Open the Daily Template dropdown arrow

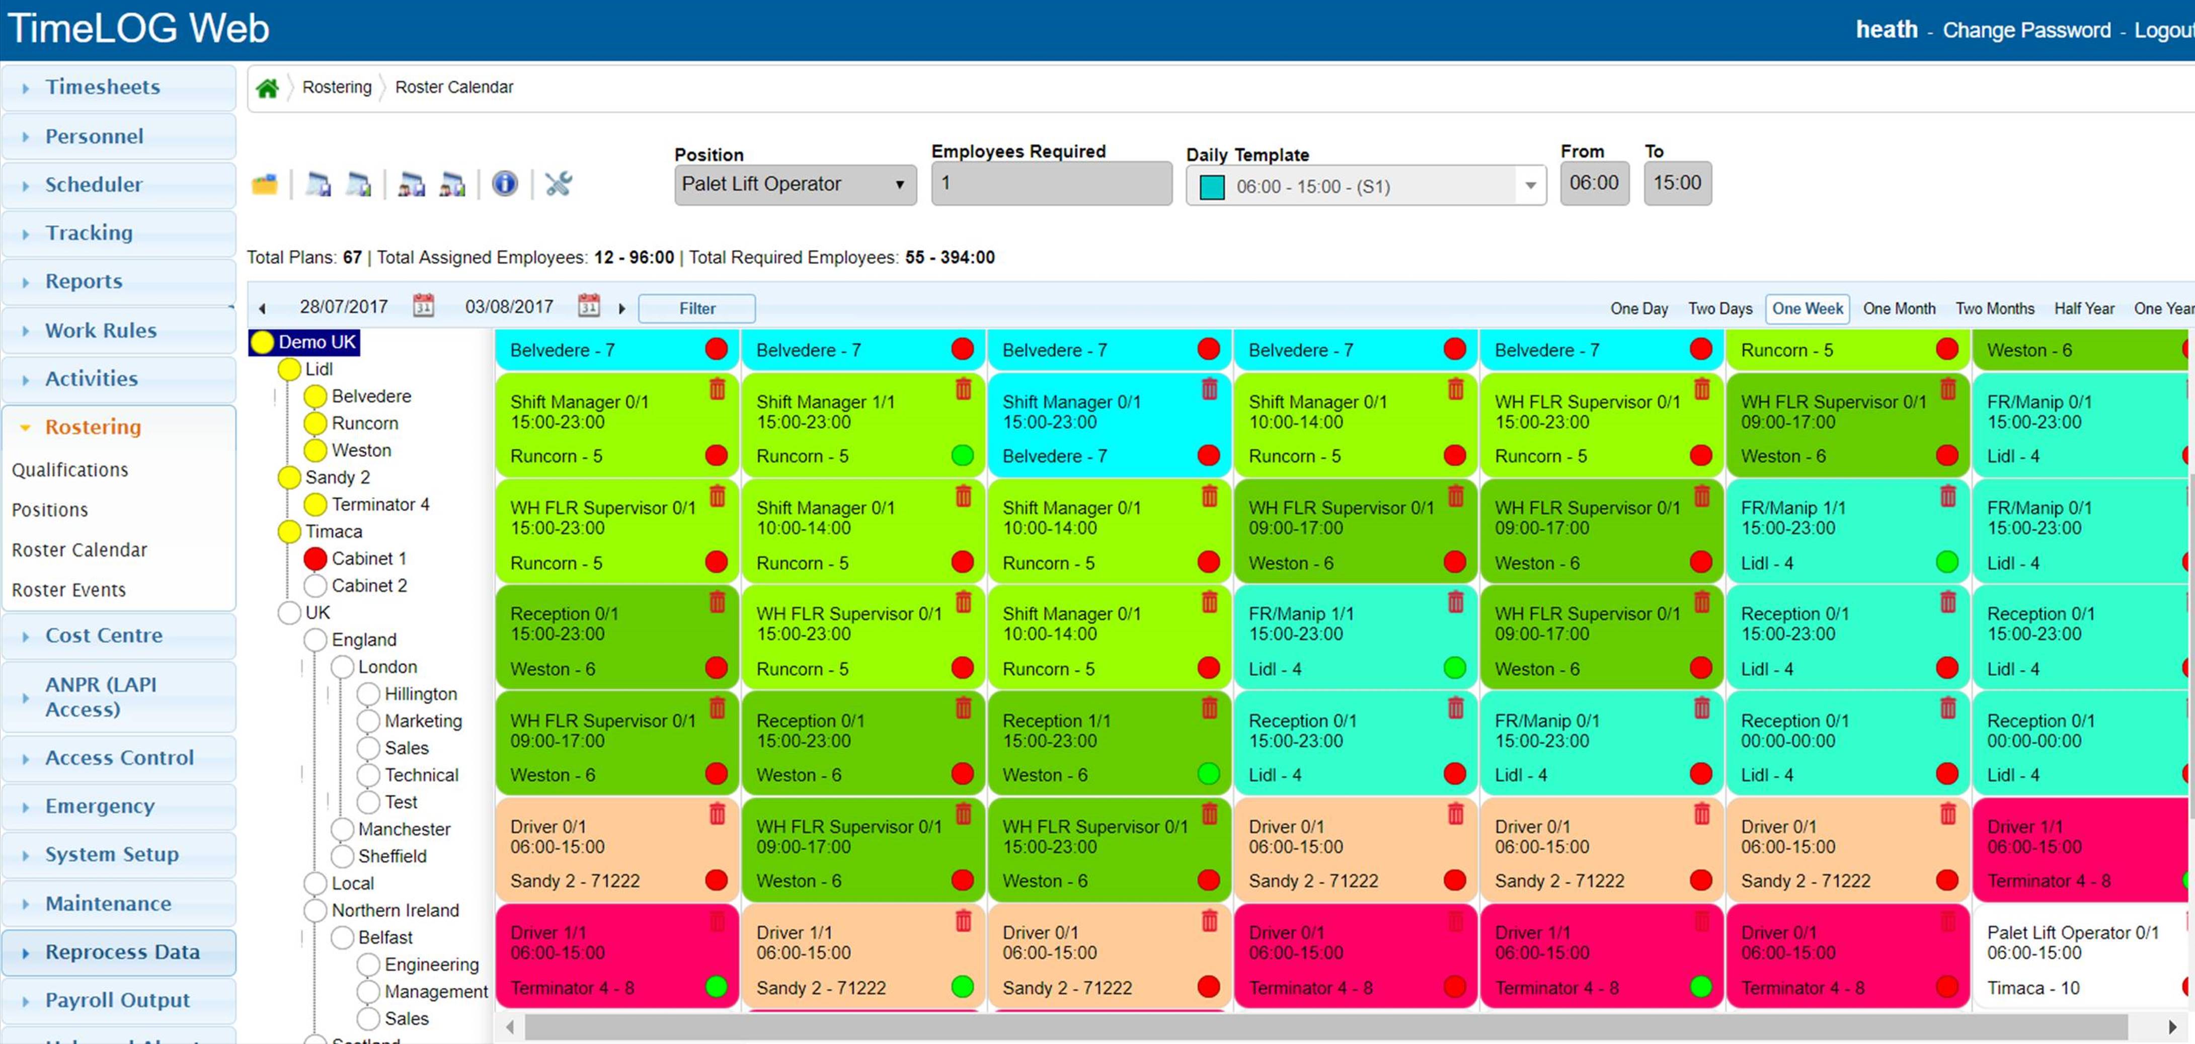1530,186
